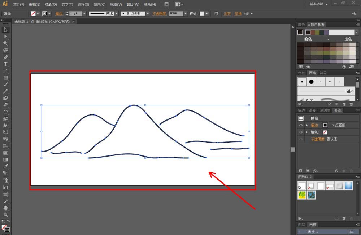Select the Symbol Sprayer tool

tap(5, 181)
